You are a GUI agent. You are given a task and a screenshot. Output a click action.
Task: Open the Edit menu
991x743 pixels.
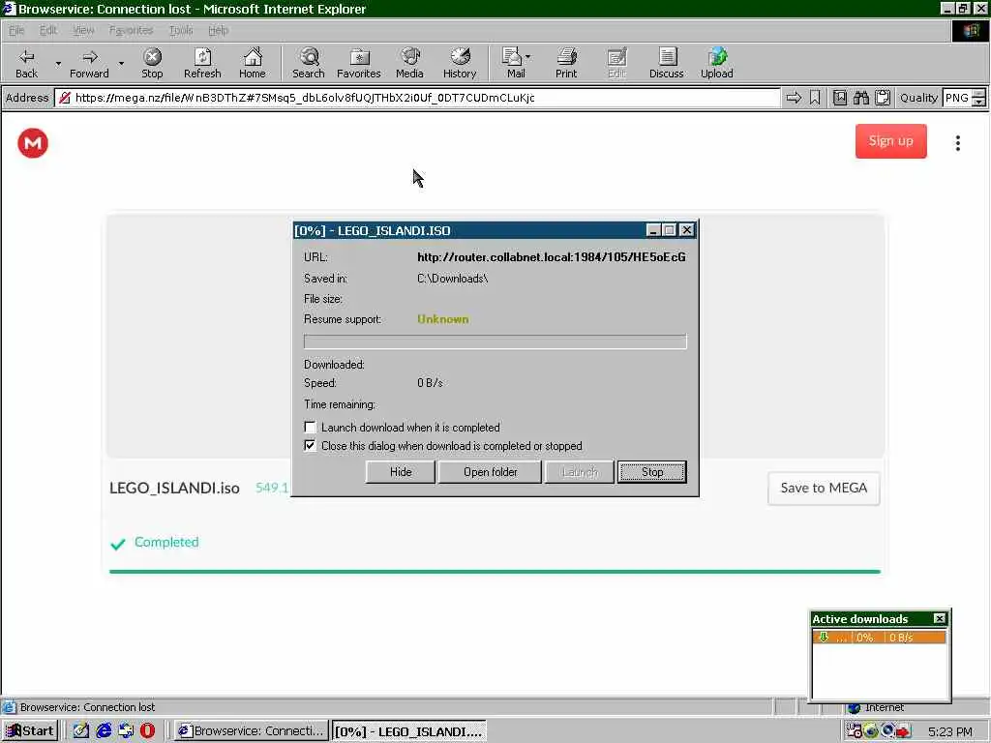(x=48, y=30)
